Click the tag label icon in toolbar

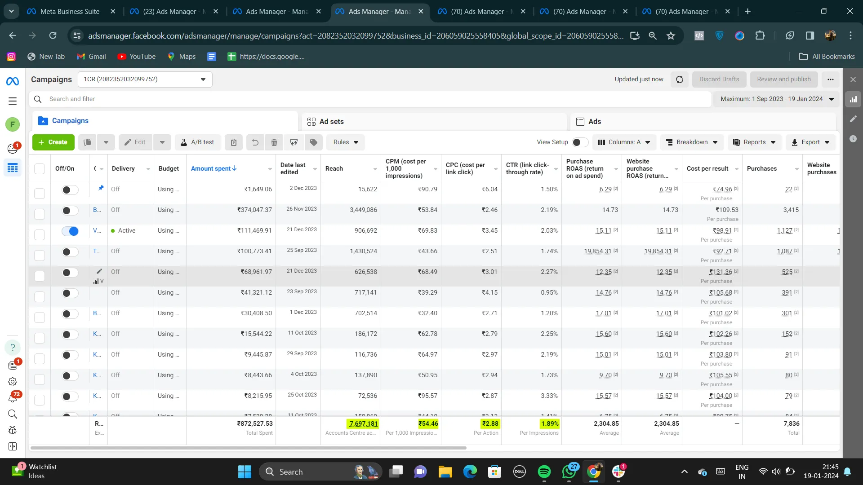313,142
